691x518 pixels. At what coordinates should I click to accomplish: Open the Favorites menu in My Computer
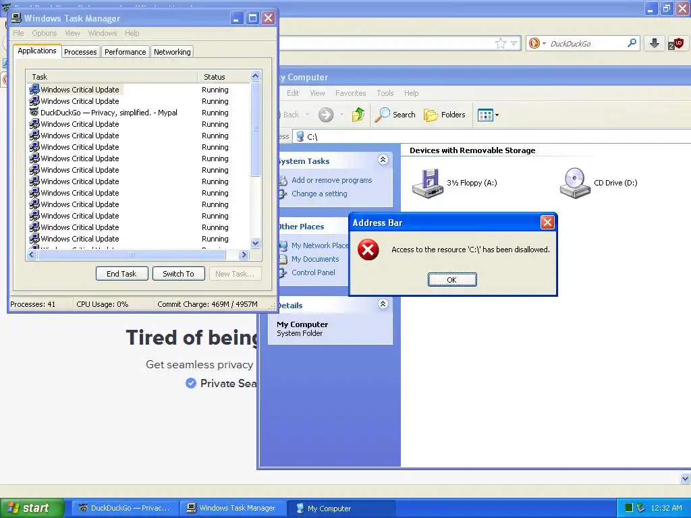pyautogui.click(x=350, y=93)
